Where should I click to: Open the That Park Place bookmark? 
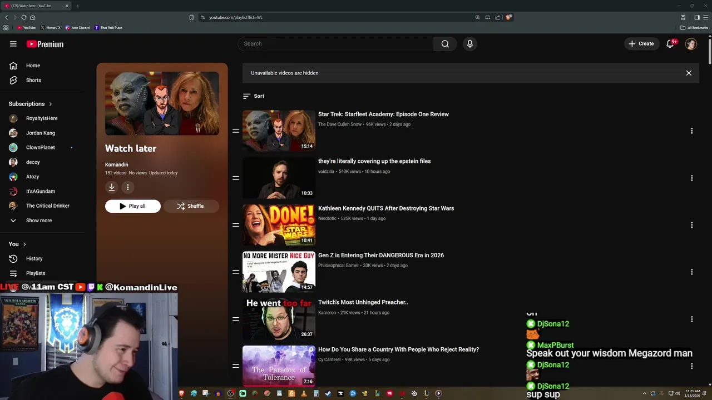pyautogui.click(x=108, y=28)
